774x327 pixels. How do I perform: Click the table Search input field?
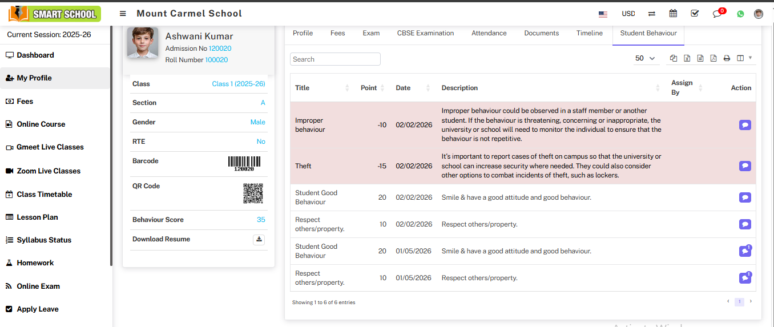[335, 59]
